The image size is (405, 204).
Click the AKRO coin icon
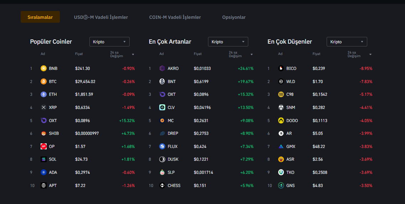162,68
